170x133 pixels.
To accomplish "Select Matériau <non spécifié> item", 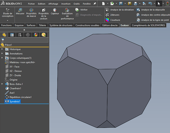I will (x=20, y=62).
